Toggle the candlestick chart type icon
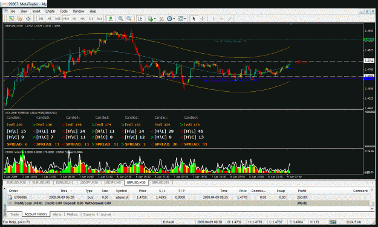The width and height of the screenshot is (378, 227). tap(111, 19)
